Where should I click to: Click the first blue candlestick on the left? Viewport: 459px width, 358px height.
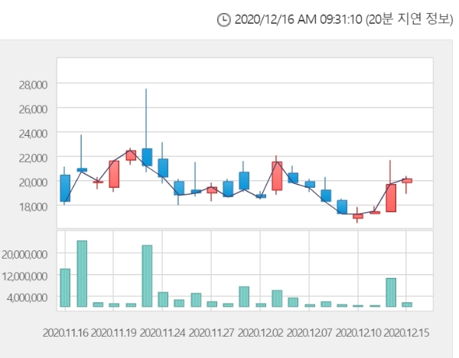65,188
